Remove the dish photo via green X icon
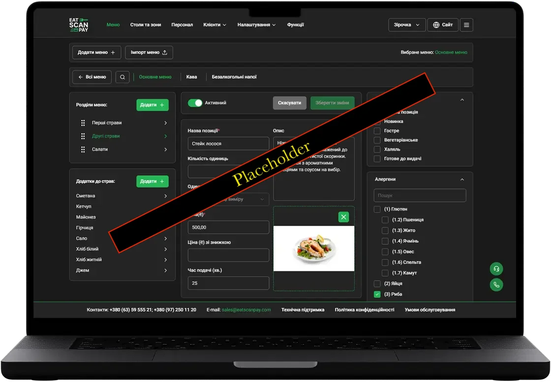Image resolution: width=551 pixels, height=382 pixels. point(343,217)
